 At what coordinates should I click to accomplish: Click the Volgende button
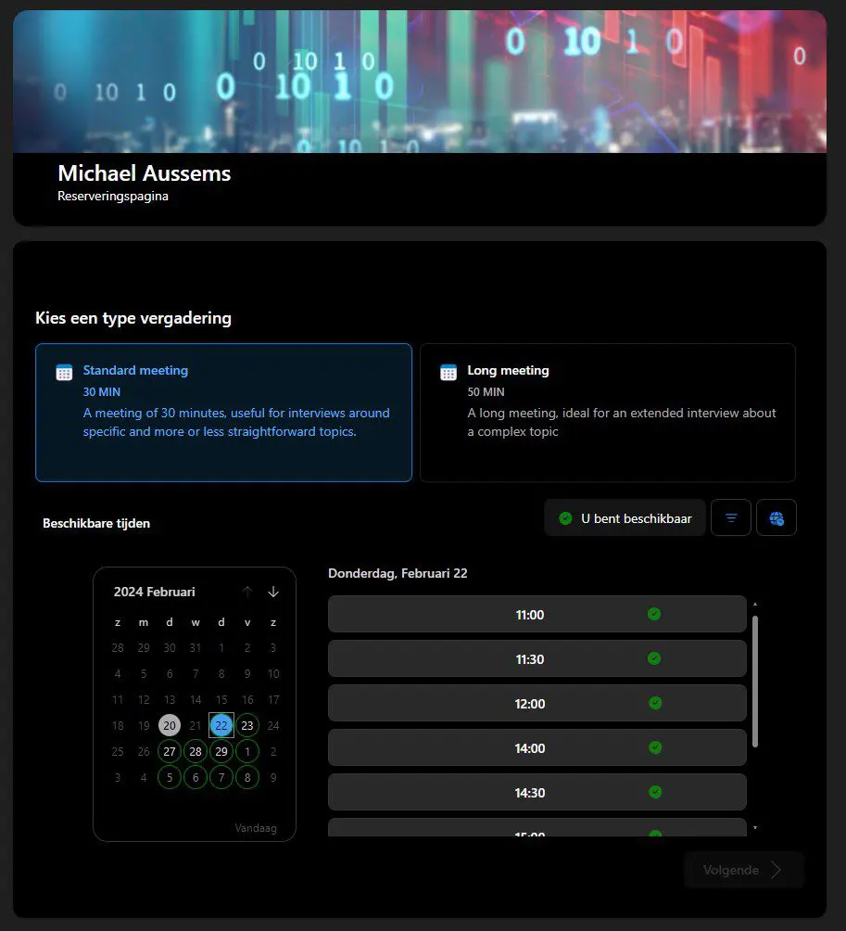coord(743,870)
